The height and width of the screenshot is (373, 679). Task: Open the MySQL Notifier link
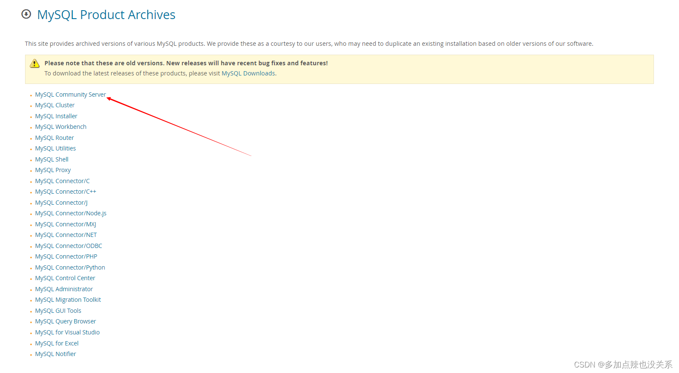(56, 354)
